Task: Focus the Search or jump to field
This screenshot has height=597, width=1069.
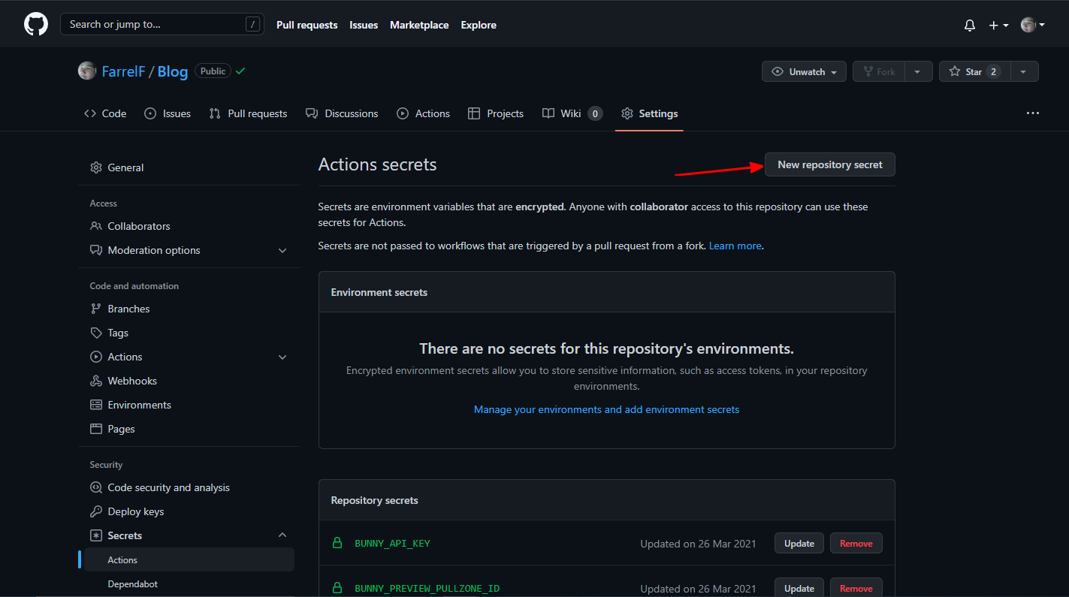Action: click(162, 24)
